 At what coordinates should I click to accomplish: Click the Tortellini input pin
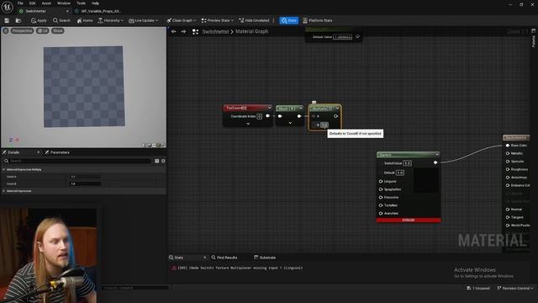point(381,205)
